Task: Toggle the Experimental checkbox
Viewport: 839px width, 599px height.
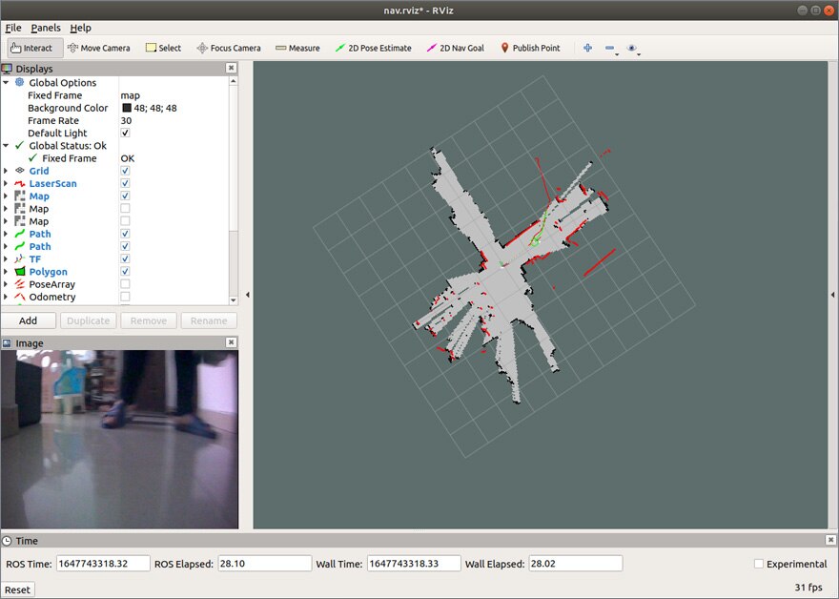Action: (x=759, y=564)
